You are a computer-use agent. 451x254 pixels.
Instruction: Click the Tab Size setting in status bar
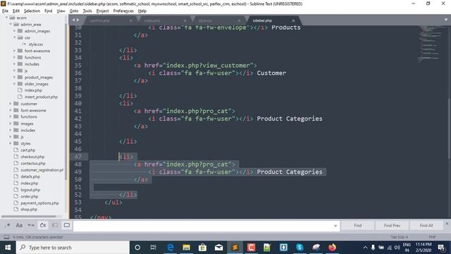coord(400,237)
